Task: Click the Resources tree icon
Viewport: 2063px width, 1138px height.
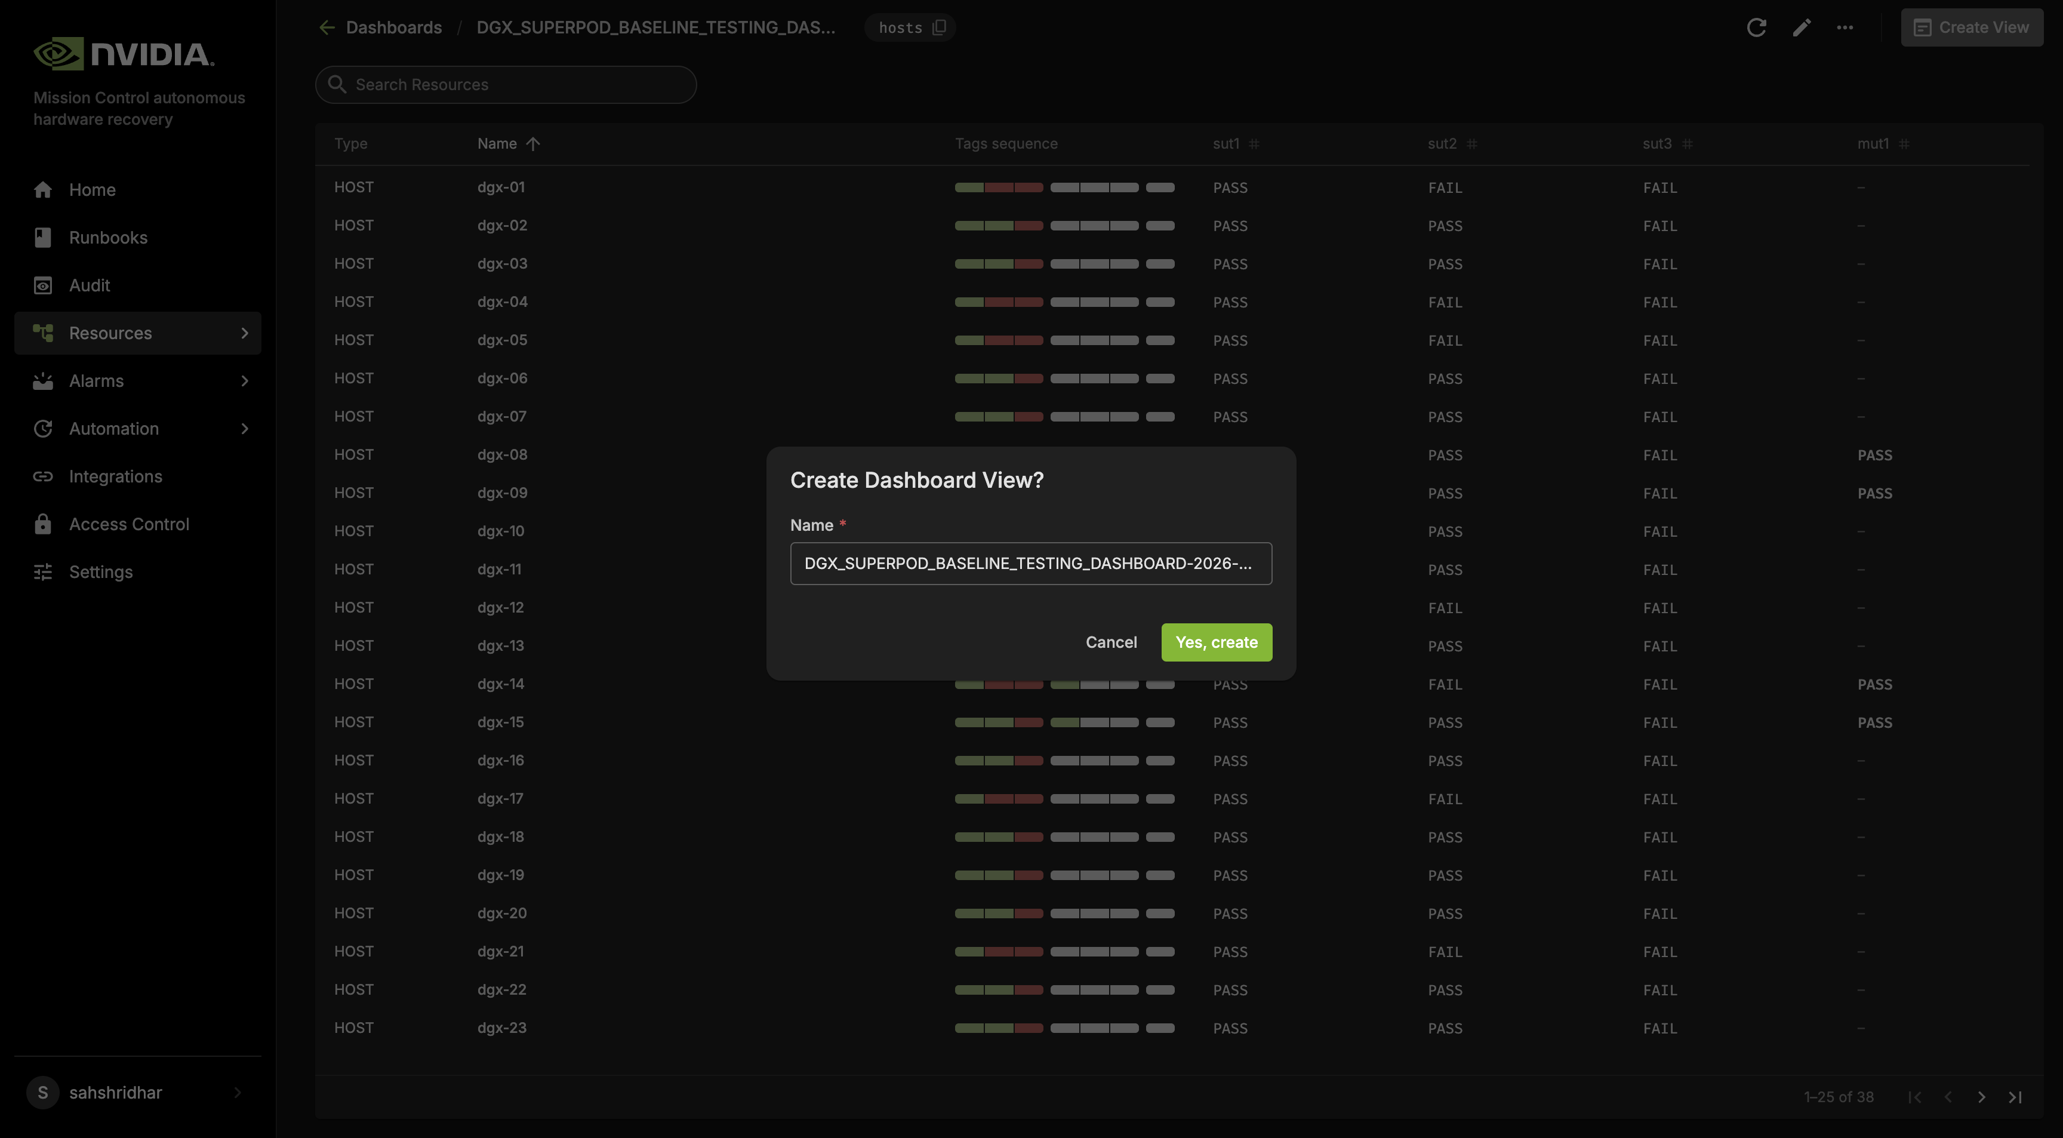Action: pos(43,333)
